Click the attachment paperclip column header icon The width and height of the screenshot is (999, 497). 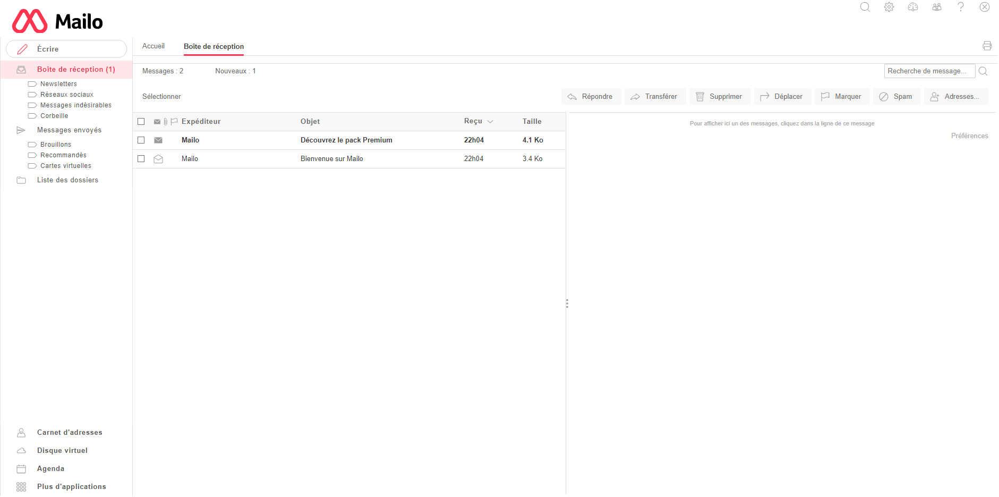click(166, 122)
